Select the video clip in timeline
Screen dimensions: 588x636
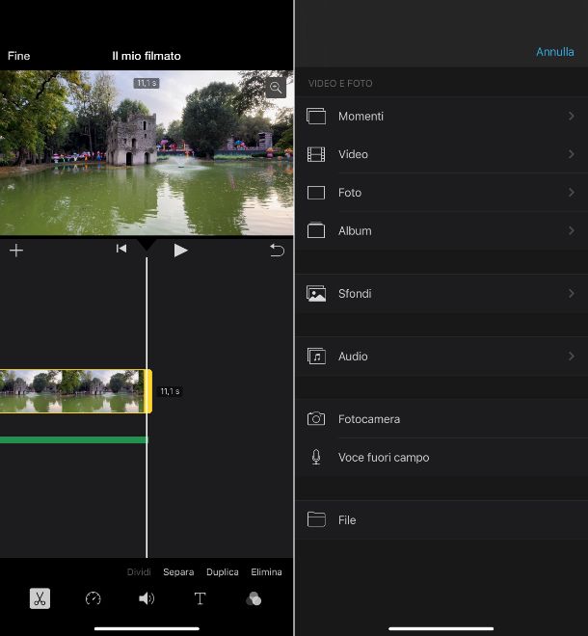pos(72,391)
